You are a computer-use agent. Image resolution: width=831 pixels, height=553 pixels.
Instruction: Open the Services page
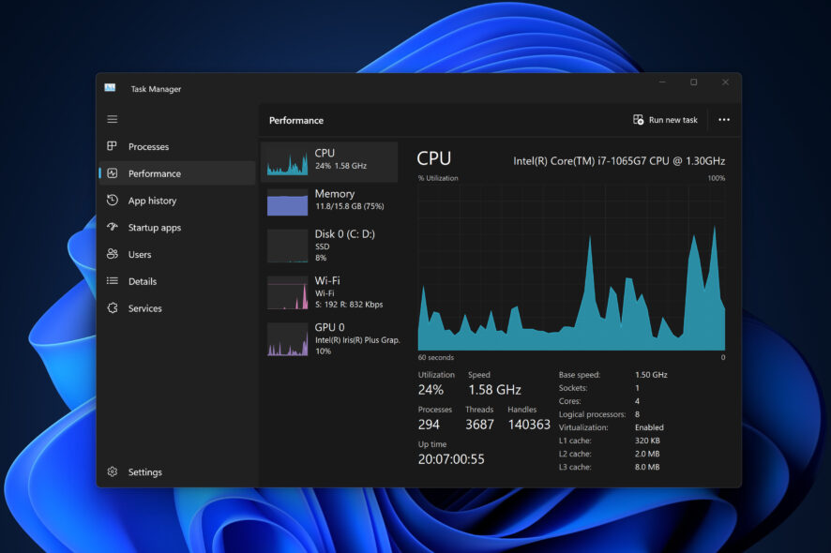(177, 308)
